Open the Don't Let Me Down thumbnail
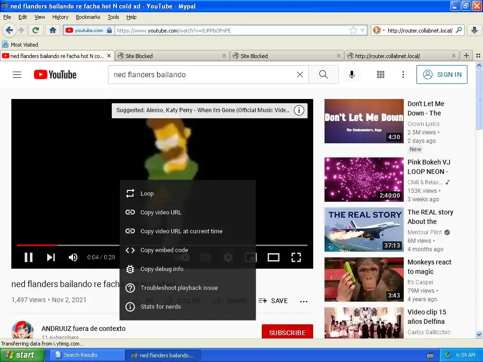Viewport: 483px width, 362px height. coord(364,121)
